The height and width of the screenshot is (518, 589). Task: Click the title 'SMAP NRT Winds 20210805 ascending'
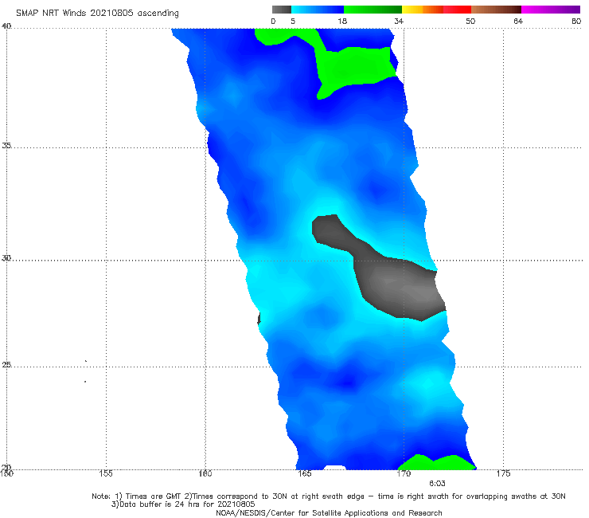tap(97, 14)
